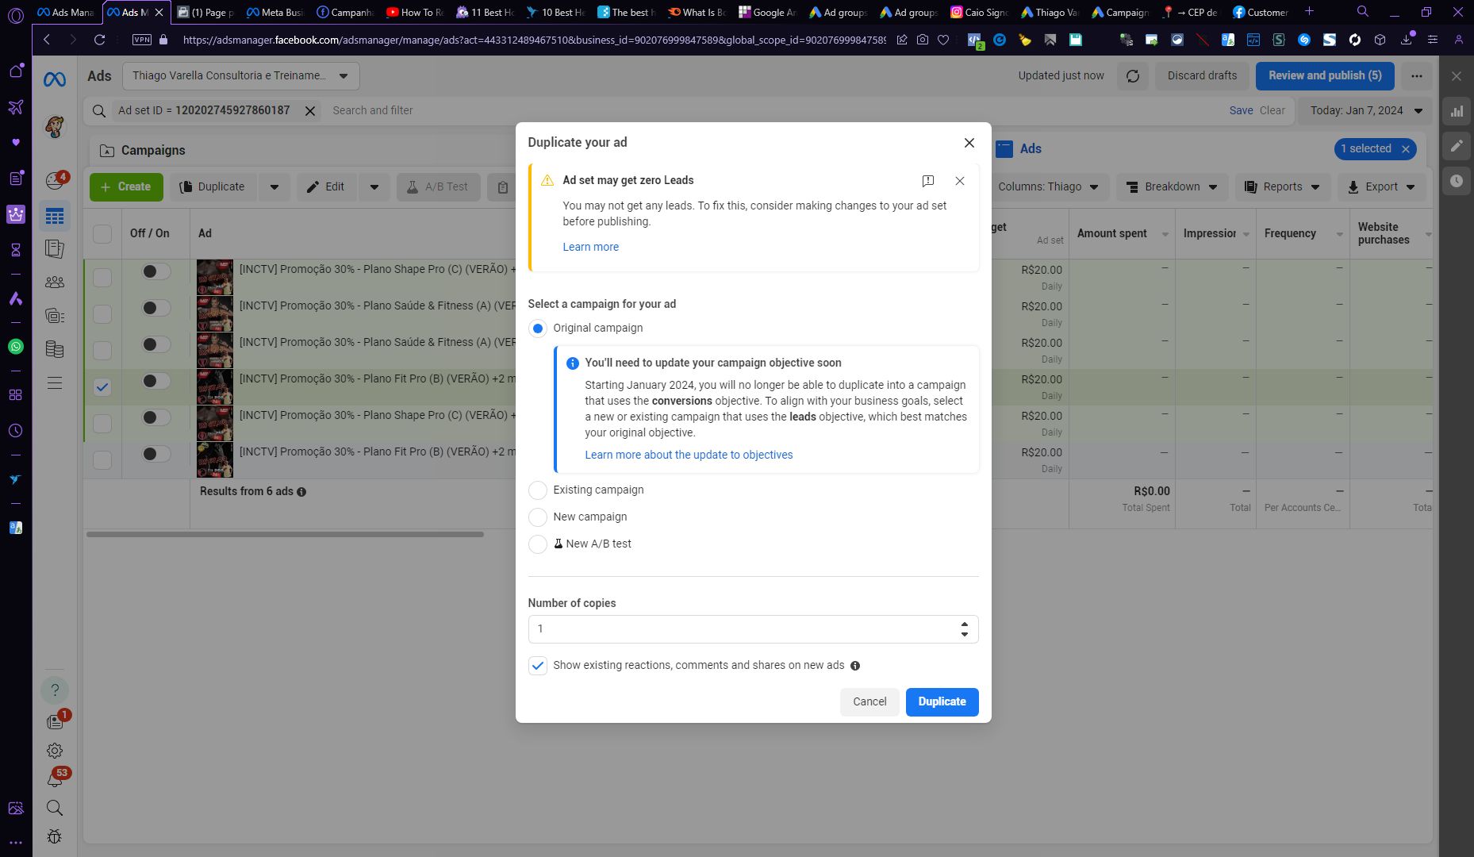This screenshot has width=1474, height=857.
Task: Open search magnifier in Meta sidebar
Action: tap(55, 808)
